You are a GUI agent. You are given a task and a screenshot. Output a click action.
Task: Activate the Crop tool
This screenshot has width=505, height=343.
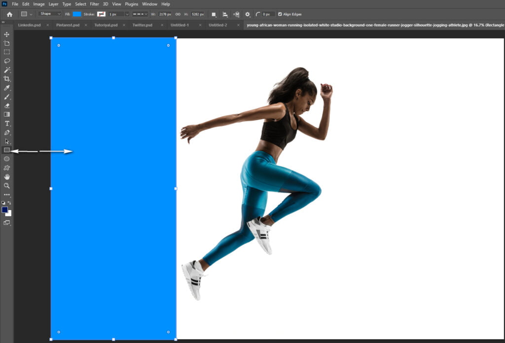pyautogui.click(x=7, y=79)
